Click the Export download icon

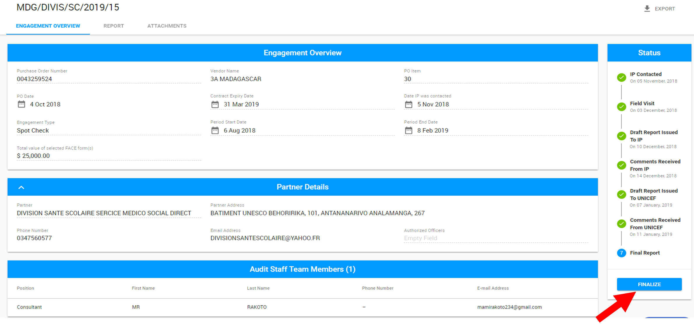click(x=647, y=8)
